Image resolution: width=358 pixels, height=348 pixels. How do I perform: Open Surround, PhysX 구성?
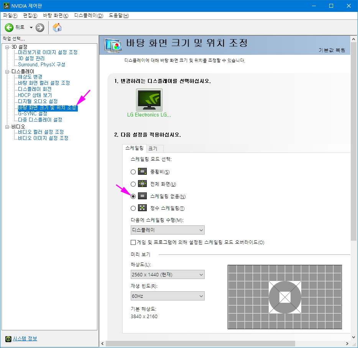pos(41,65)
